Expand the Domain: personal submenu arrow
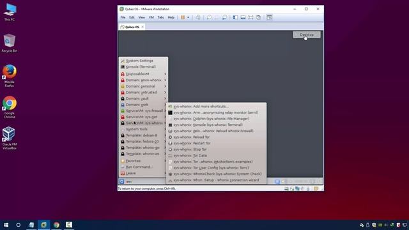Viewport: 409px width, 230px height. point(165,86)
